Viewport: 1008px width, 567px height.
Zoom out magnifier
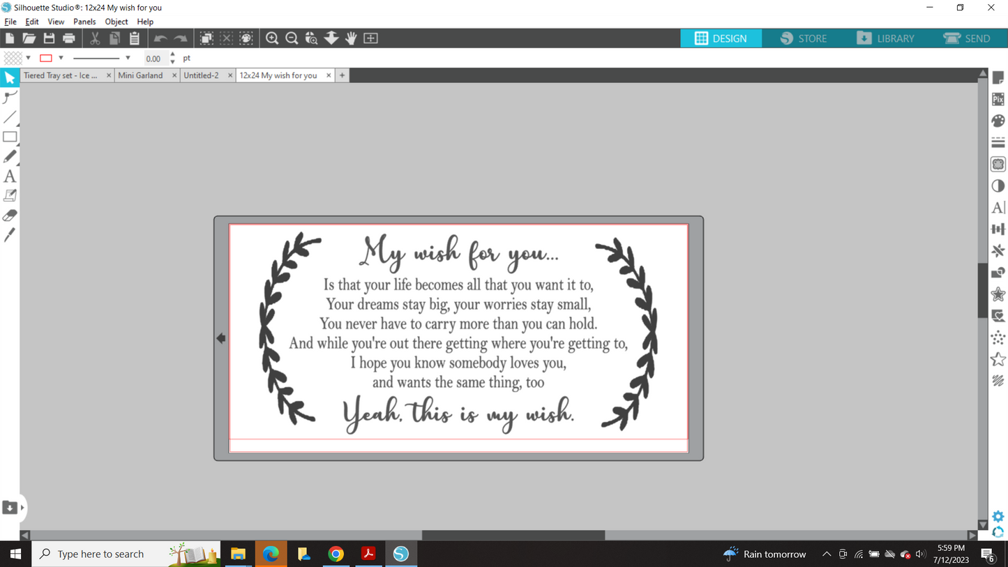coord(292,38)
